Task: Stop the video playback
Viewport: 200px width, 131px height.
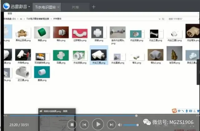Action: pos(72,125)
